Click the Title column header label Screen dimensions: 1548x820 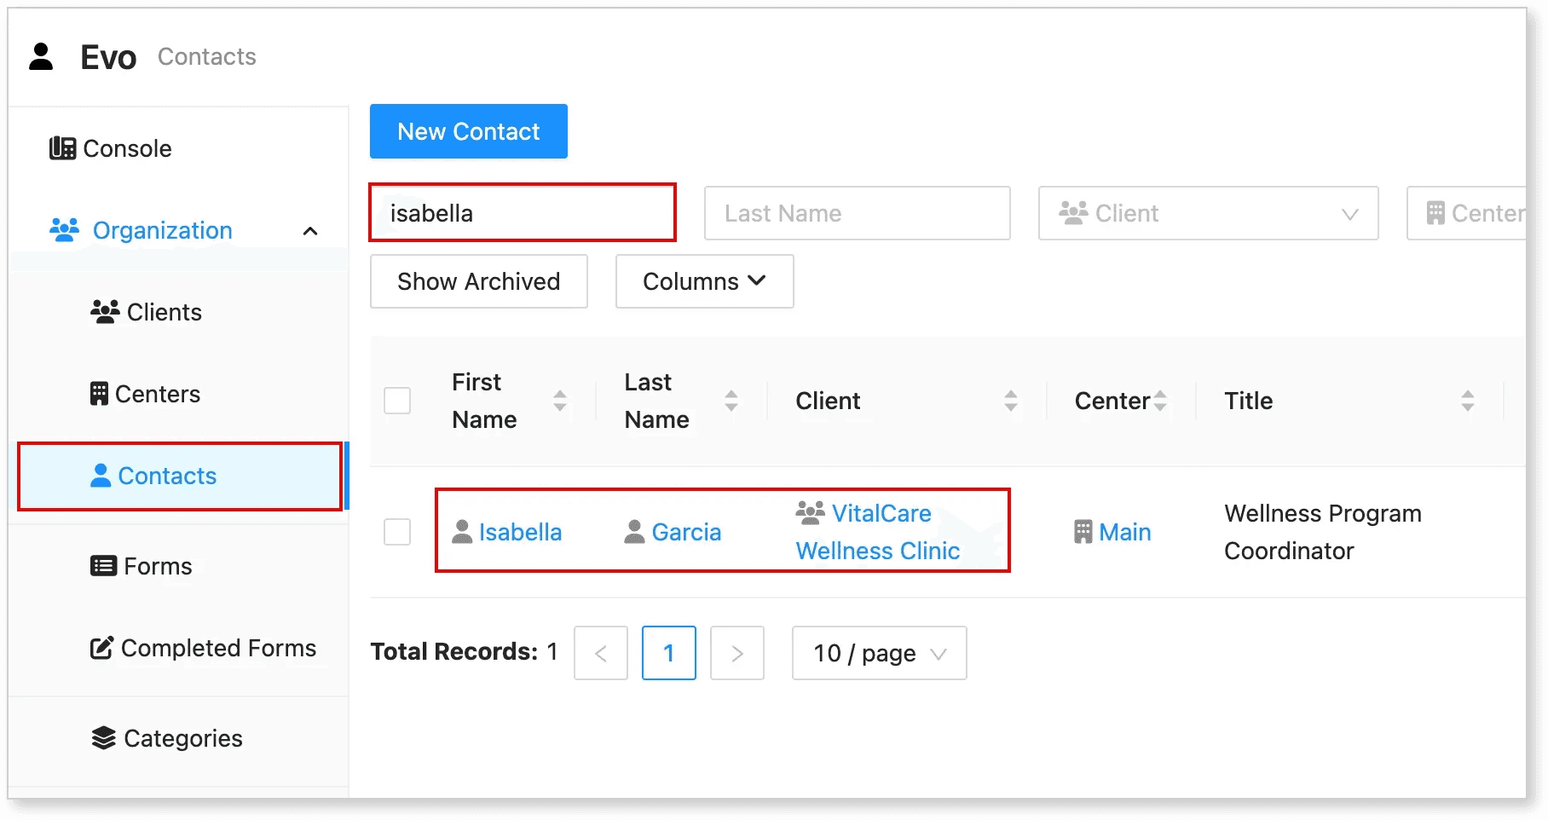[1248, 401]
